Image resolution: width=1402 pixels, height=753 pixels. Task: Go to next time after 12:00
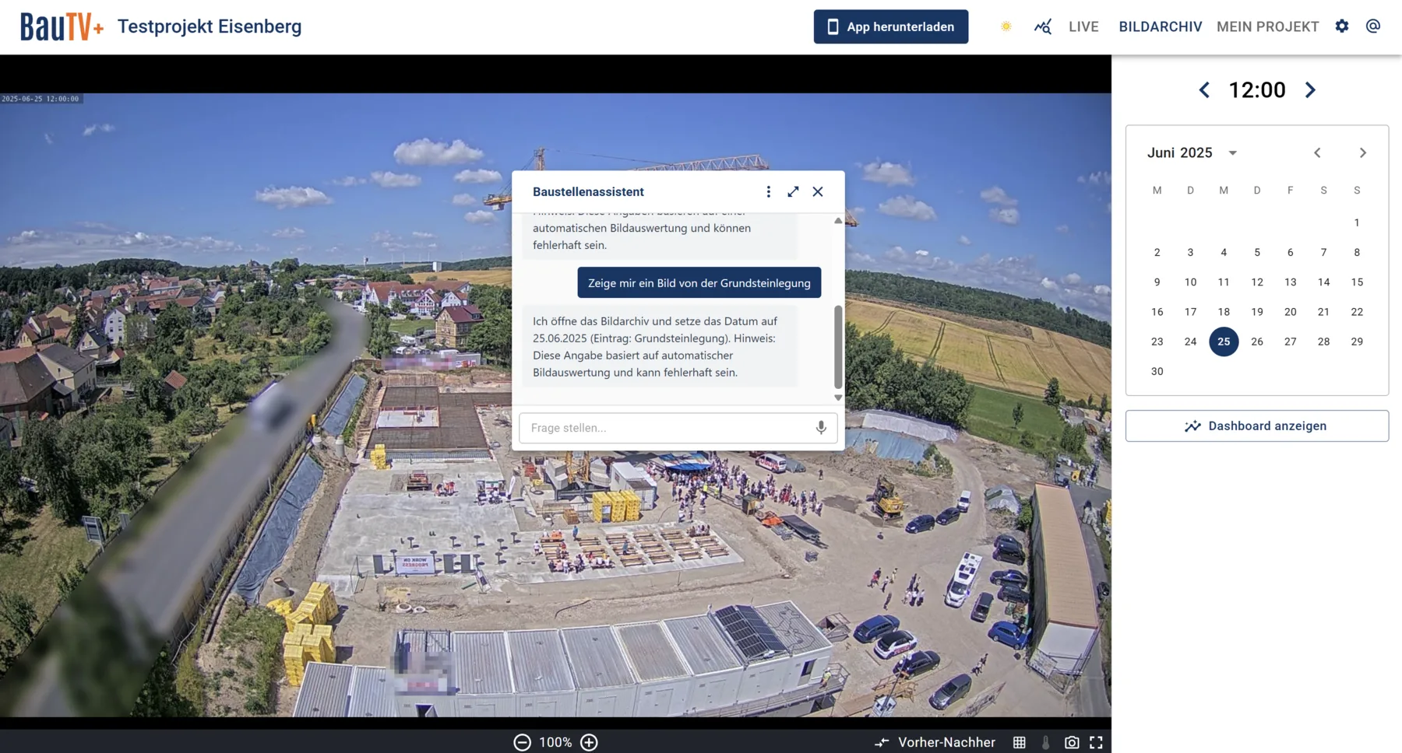pyautogui.click(x=1310, y=90)
